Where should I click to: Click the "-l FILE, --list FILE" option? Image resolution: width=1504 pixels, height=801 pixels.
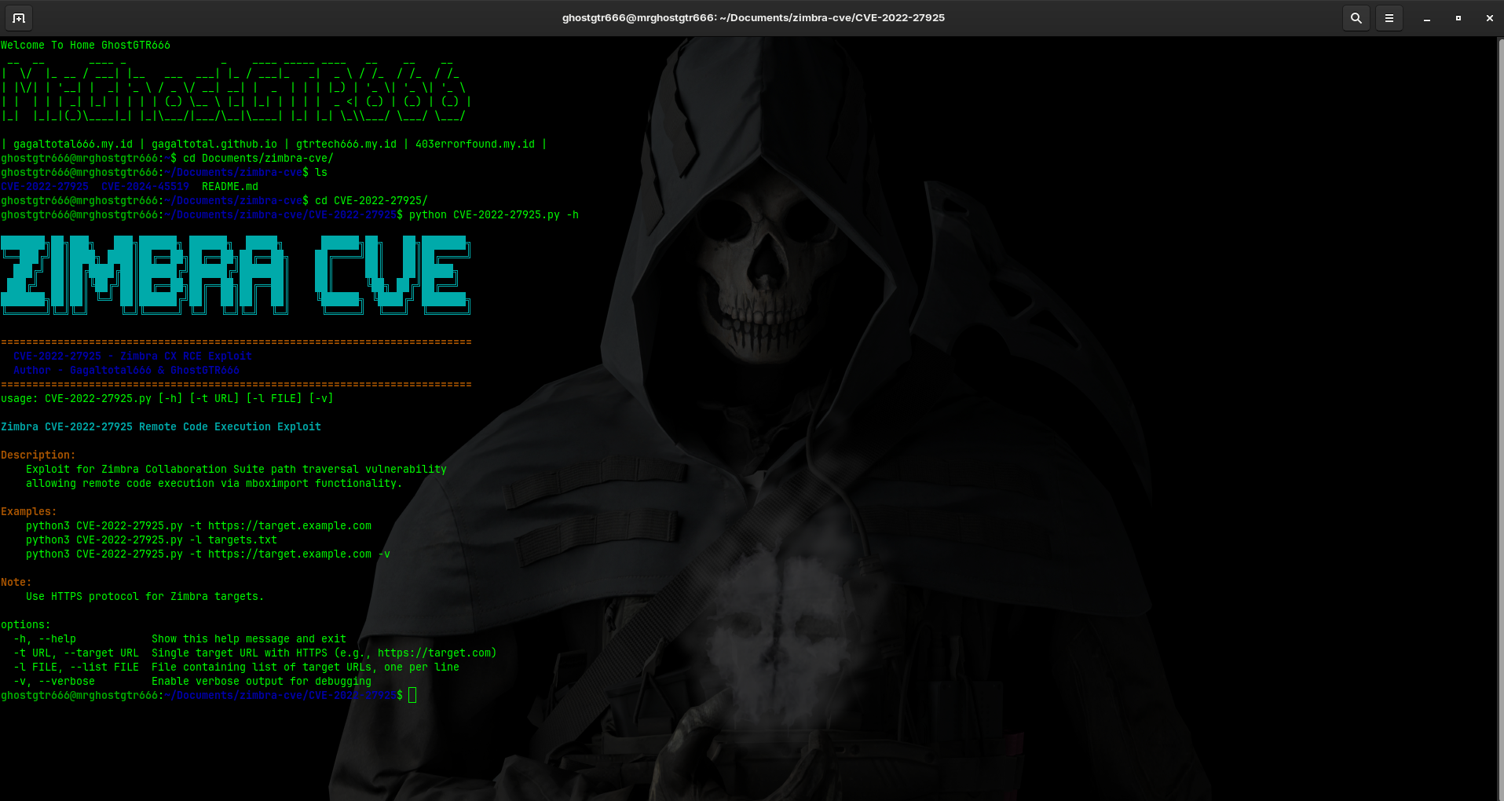click(x=76, y=667)
